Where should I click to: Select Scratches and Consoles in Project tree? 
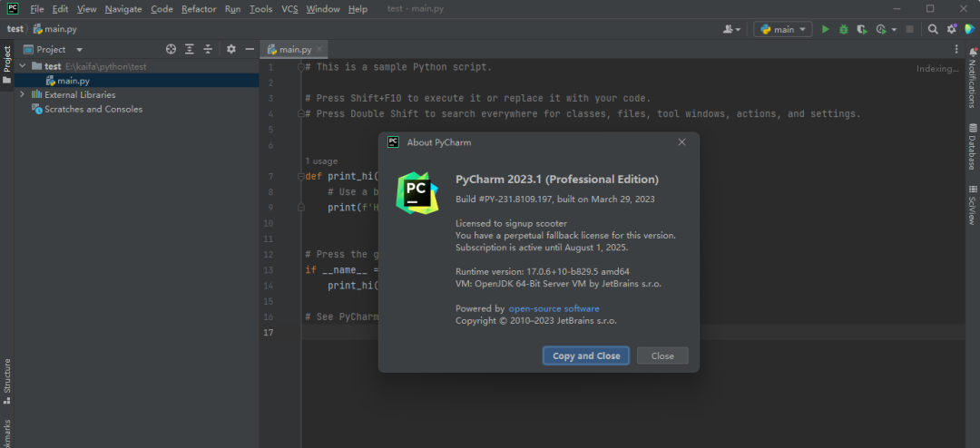tap(87, 109)
